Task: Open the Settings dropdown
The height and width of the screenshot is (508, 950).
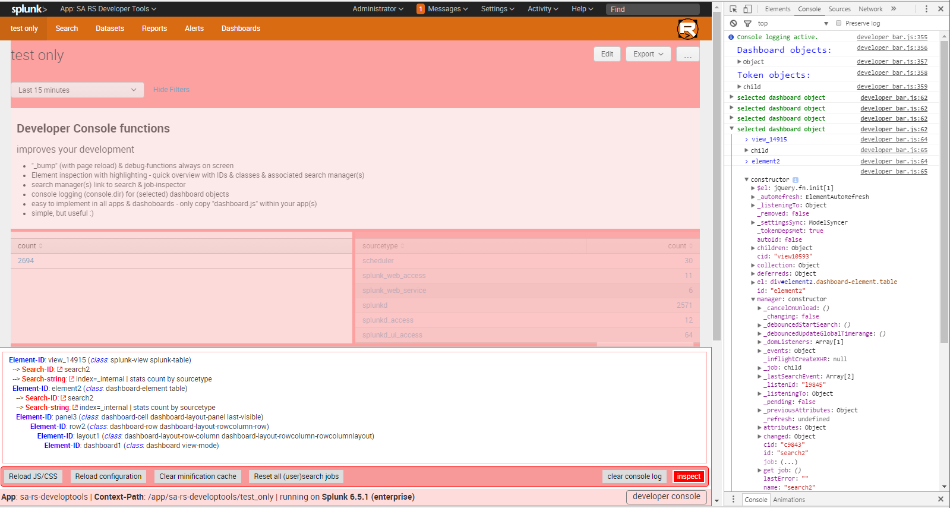Action: (x=498, y=9)
